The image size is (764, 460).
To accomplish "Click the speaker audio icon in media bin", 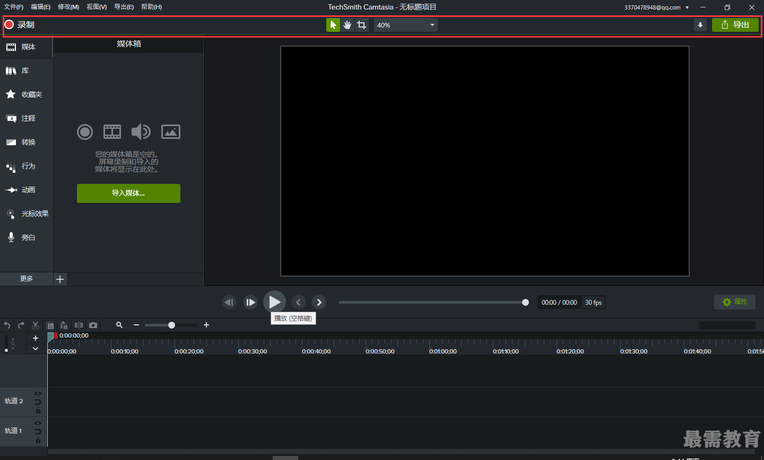I will pyautogui.click(x=141, y=131).
